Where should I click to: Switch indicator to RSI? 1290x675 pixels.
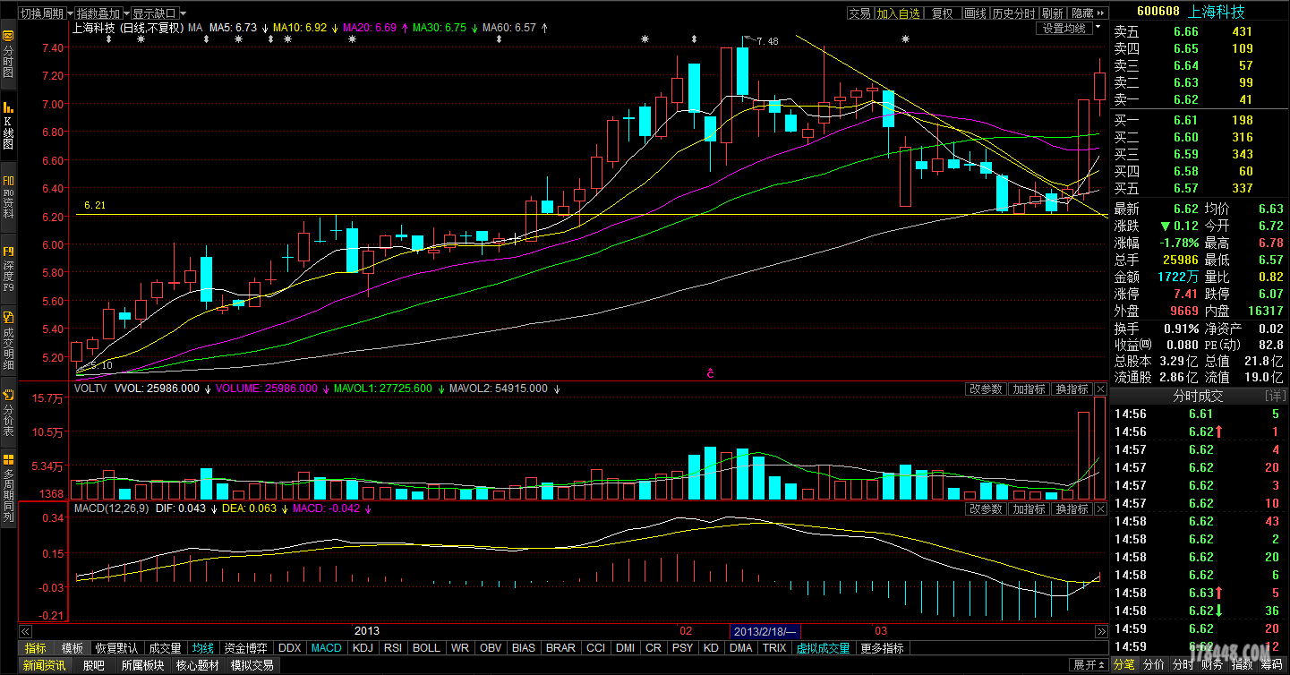393,648
